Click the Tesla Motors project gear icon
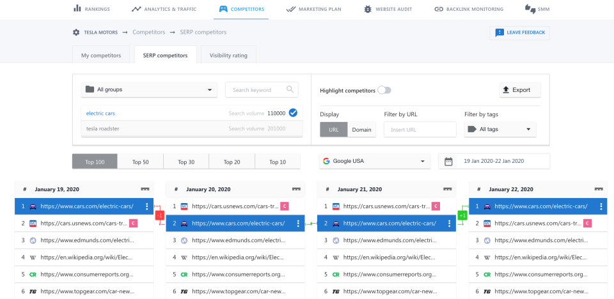 pyautogui.click(x=76, y=32)
